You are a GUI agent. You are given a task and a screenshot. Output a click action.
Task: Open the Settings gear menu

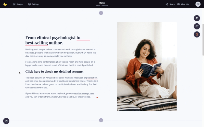tap(34, 4)
